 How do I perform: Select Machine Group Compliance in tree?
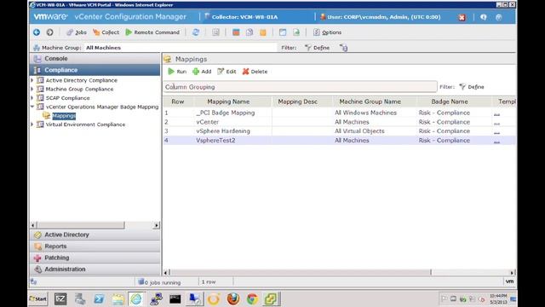(79, 89)
